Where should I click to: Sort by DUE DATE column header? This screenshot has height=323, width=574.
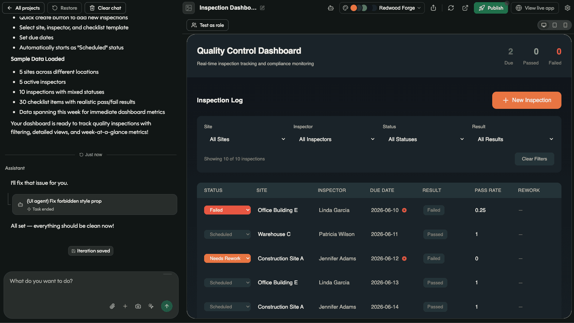pos(382,191)
